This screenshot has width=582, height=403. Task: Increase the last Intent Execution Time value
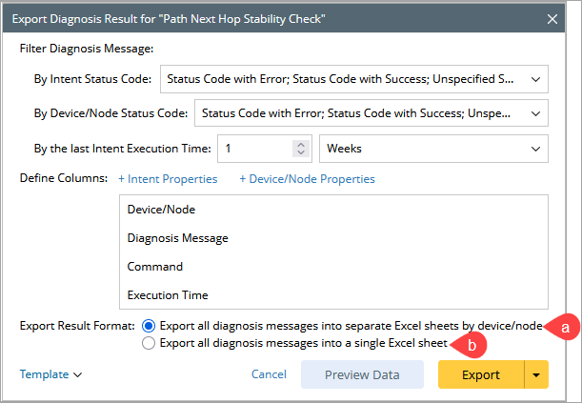click(x=301, y=144)
